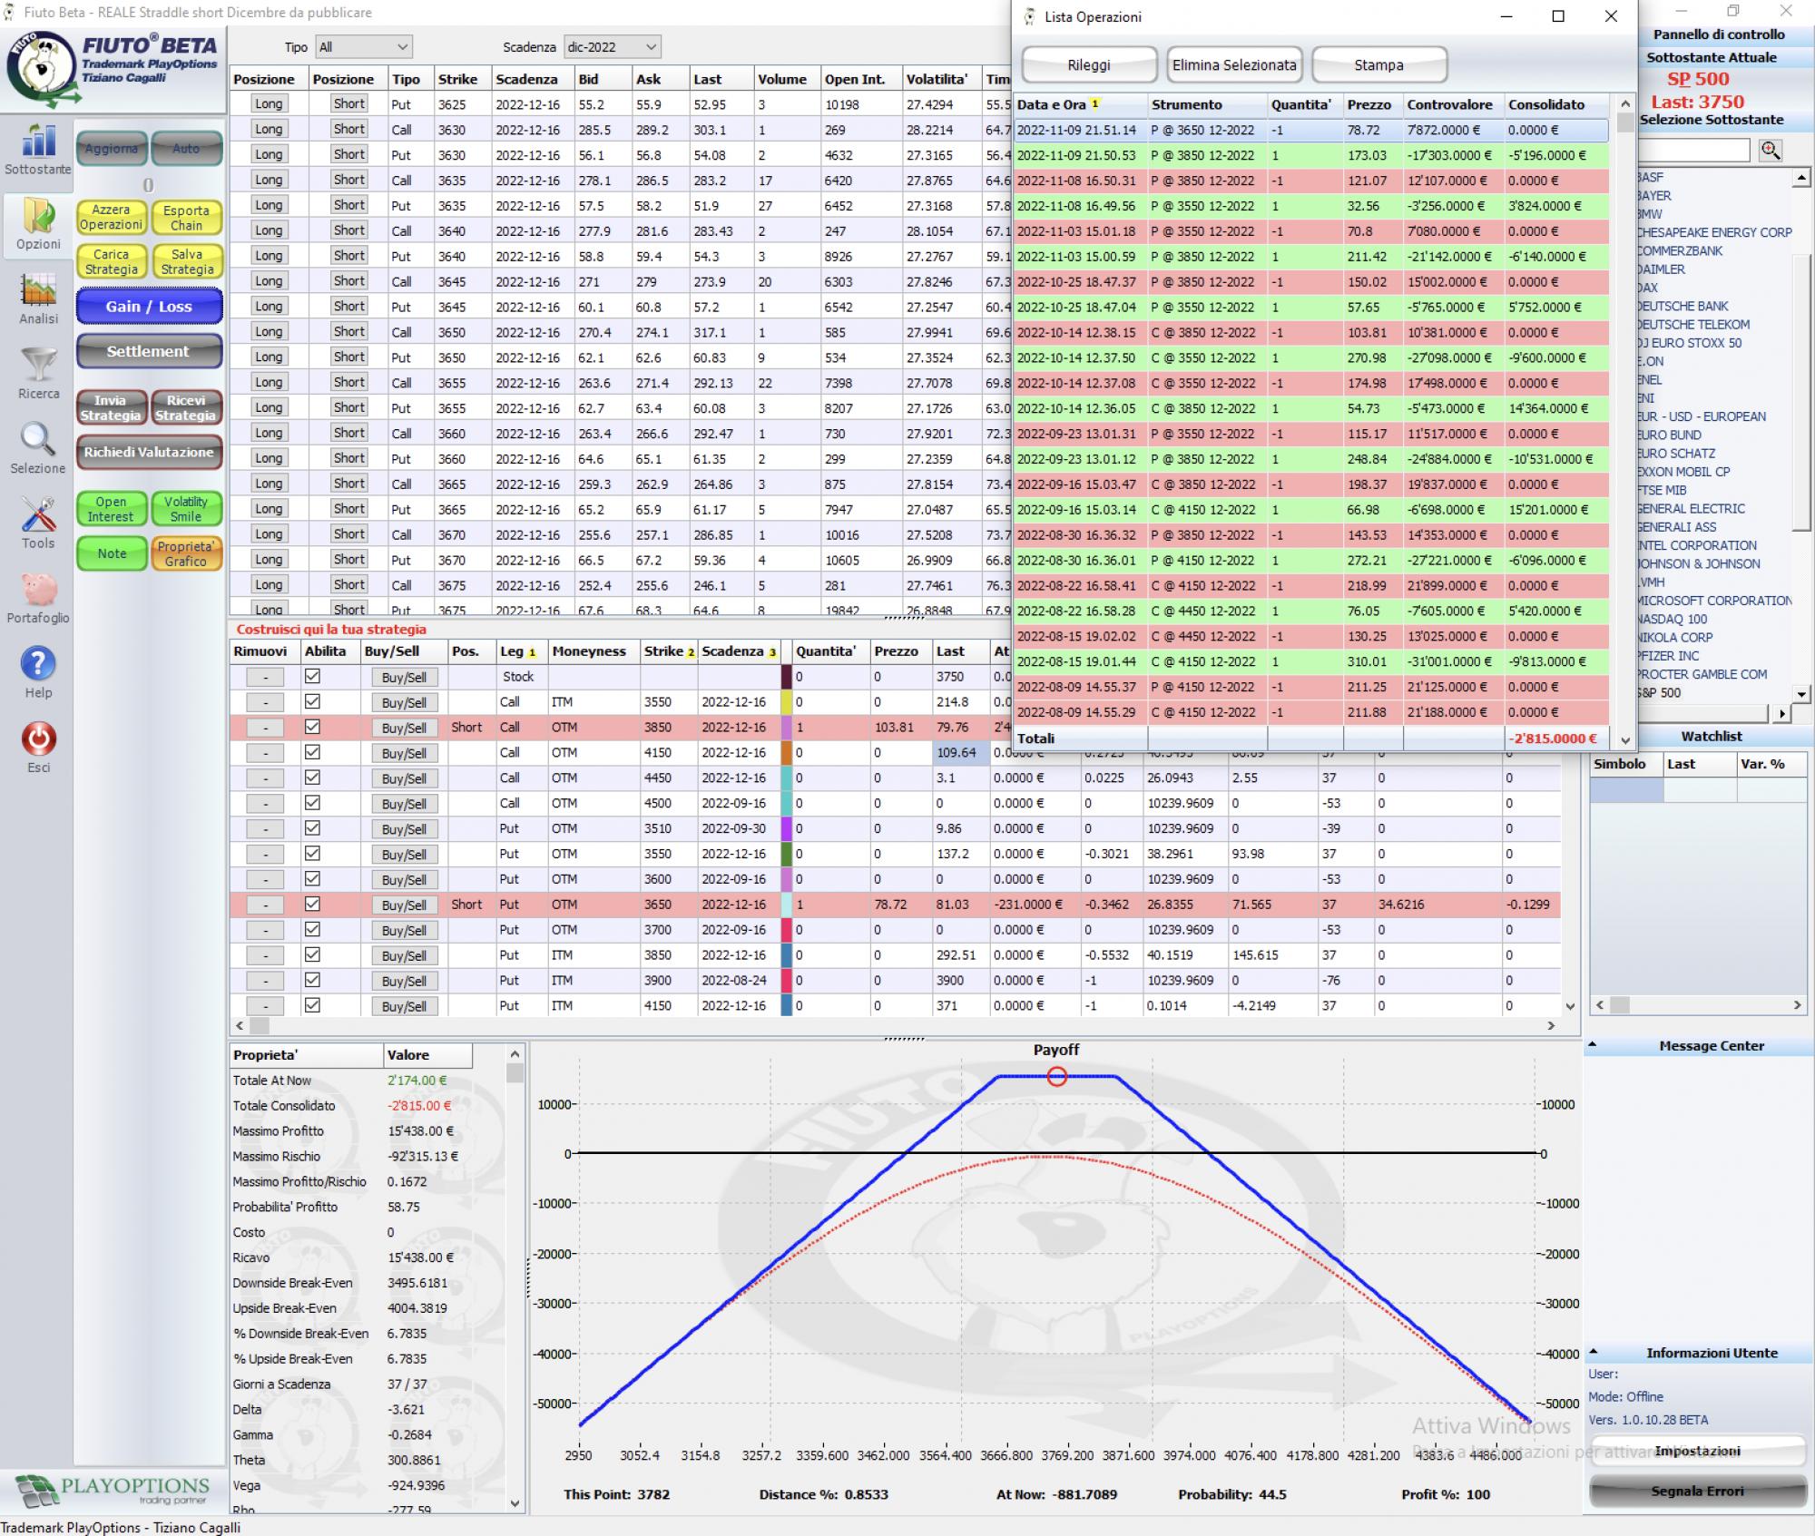This screenshot has height=1536, width=1815.
Task: Click Elimina Selezionata in Lista Operazioni
Action: (x=1234, y=65)
